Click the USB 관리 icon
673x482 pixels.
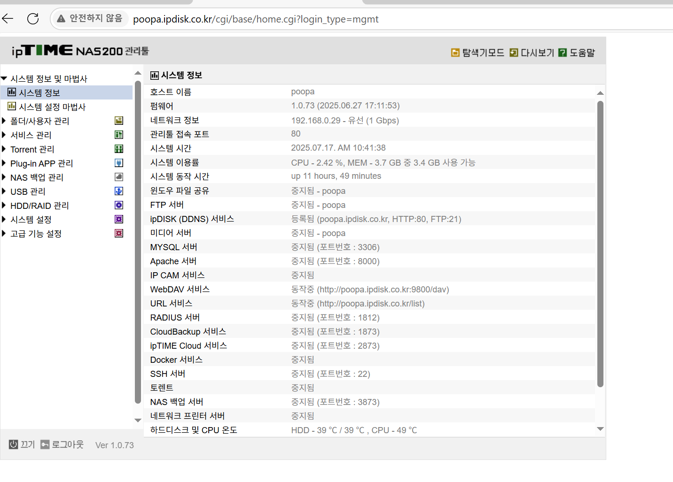pos(119,191)
